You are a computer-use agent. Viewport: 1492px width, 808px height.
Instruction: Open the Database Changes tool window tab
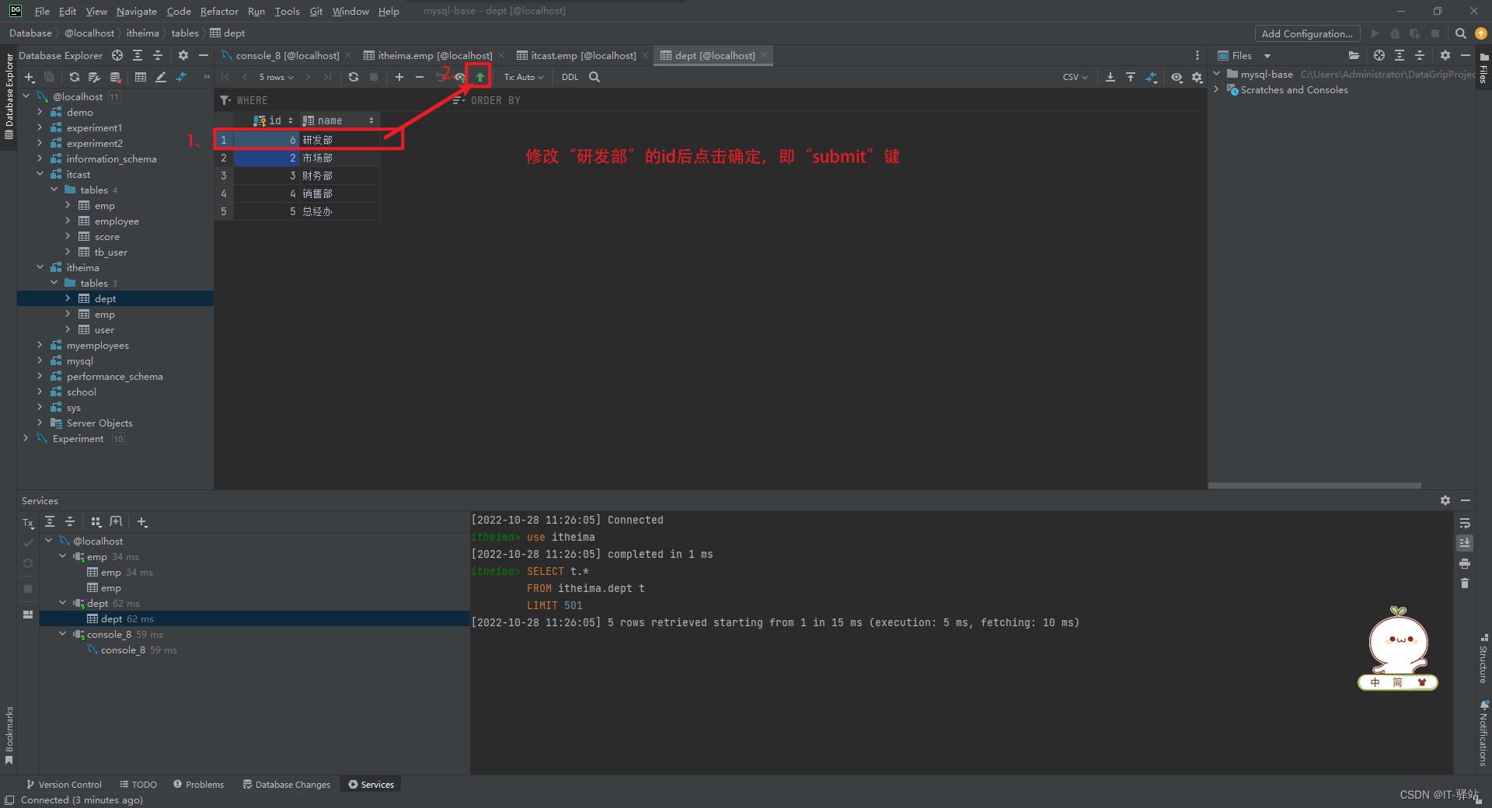287,785
